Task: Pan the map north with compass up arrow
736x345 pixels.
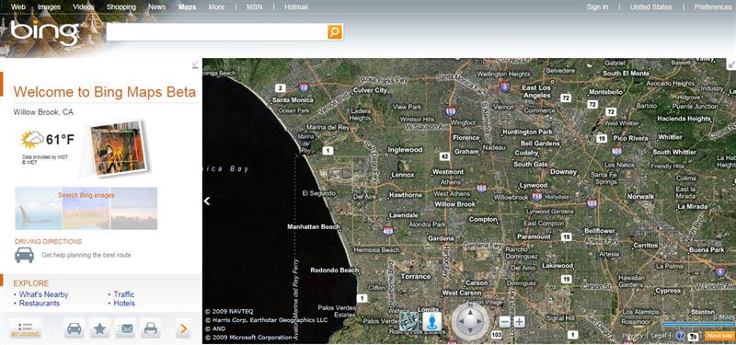Action: 470,311
